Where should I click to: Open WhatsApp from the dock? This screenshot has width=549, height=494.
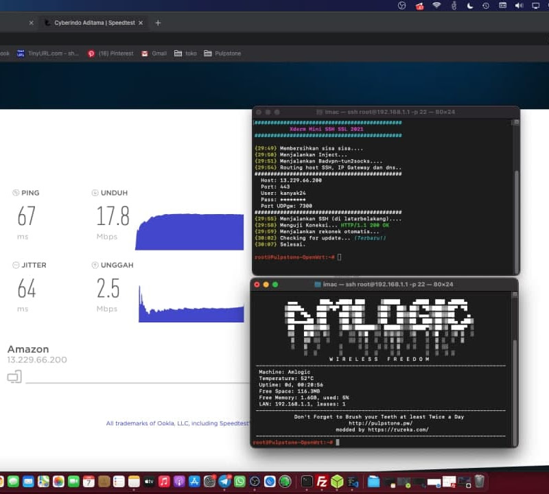click(x=240, y=482)
